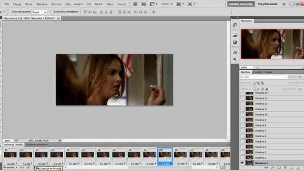This screenshot has height=171, width=304.
Task: Open the Obraz menu
Action: click(28, 4)
